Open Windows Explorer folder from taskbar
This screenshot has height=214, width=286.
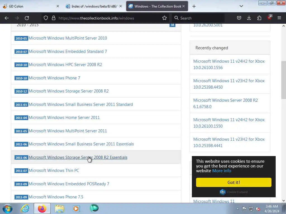point(59,209)
